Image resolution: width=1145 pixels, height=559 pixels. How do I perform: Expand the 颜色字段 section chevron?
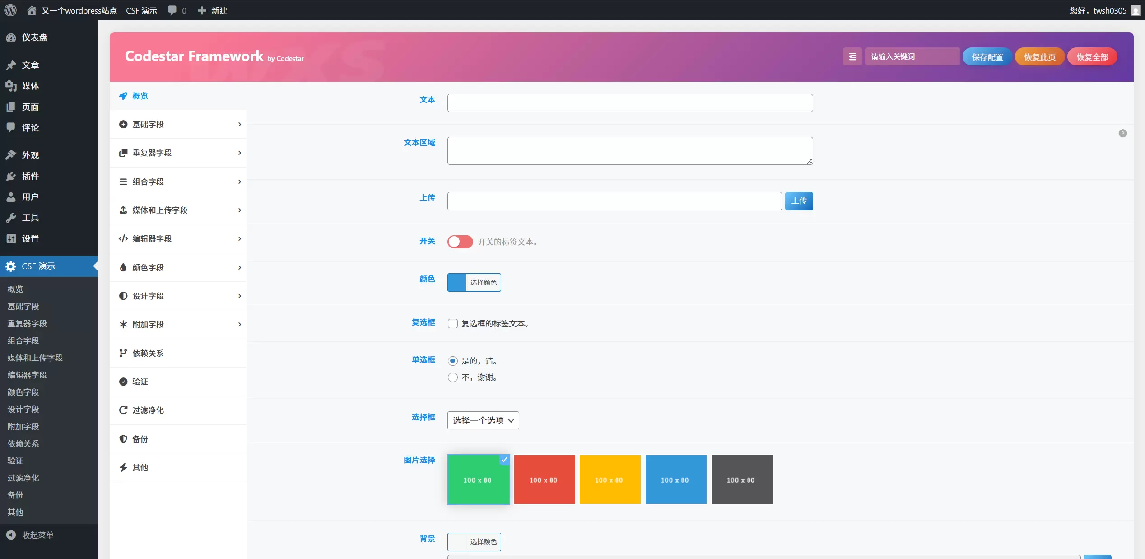240,267
